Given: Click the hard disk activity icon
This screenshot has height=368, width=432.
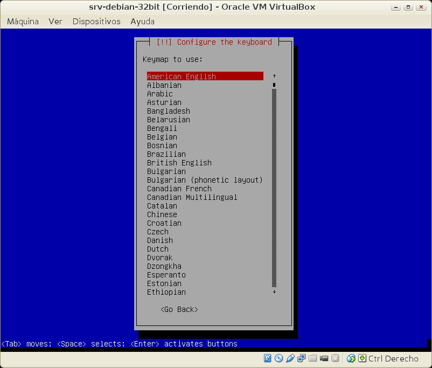Looking at the screenshot, I should coord(268,358).
